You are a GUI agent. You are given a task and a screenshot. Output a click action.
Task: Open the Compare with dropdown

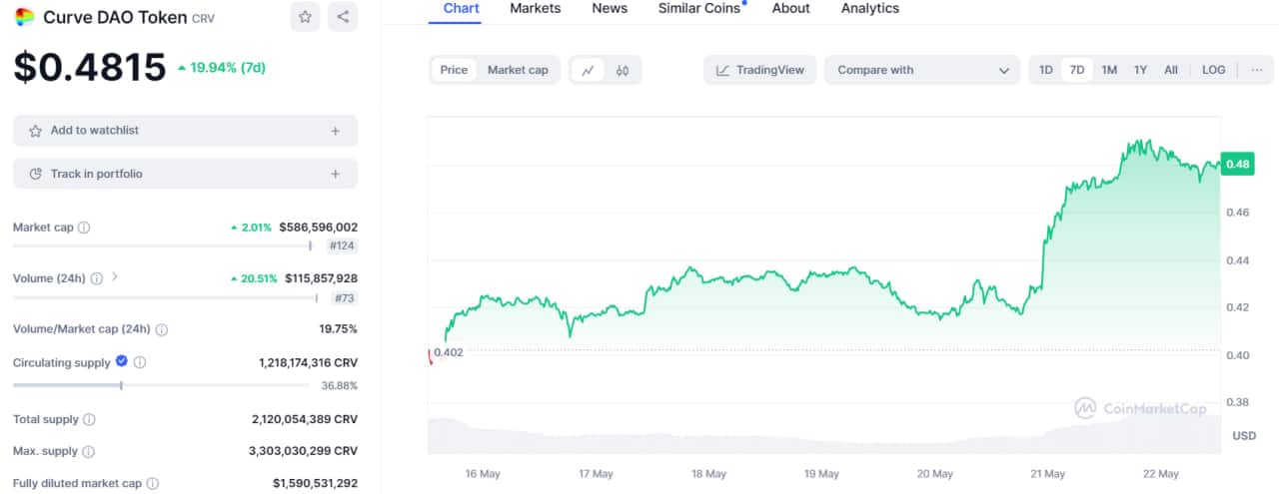(922, 70)
